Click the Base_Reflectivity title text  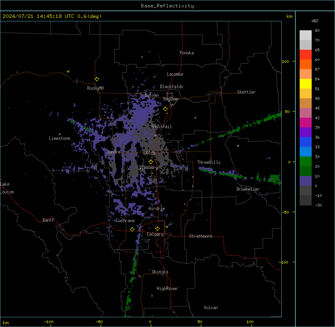pos(167,6)
